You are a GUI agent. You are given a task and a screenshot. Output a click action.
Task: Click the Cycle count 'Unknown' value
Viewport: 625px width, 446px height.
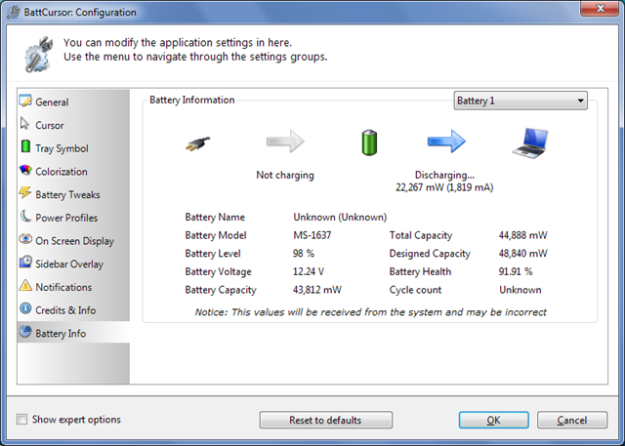click(521, 290)
